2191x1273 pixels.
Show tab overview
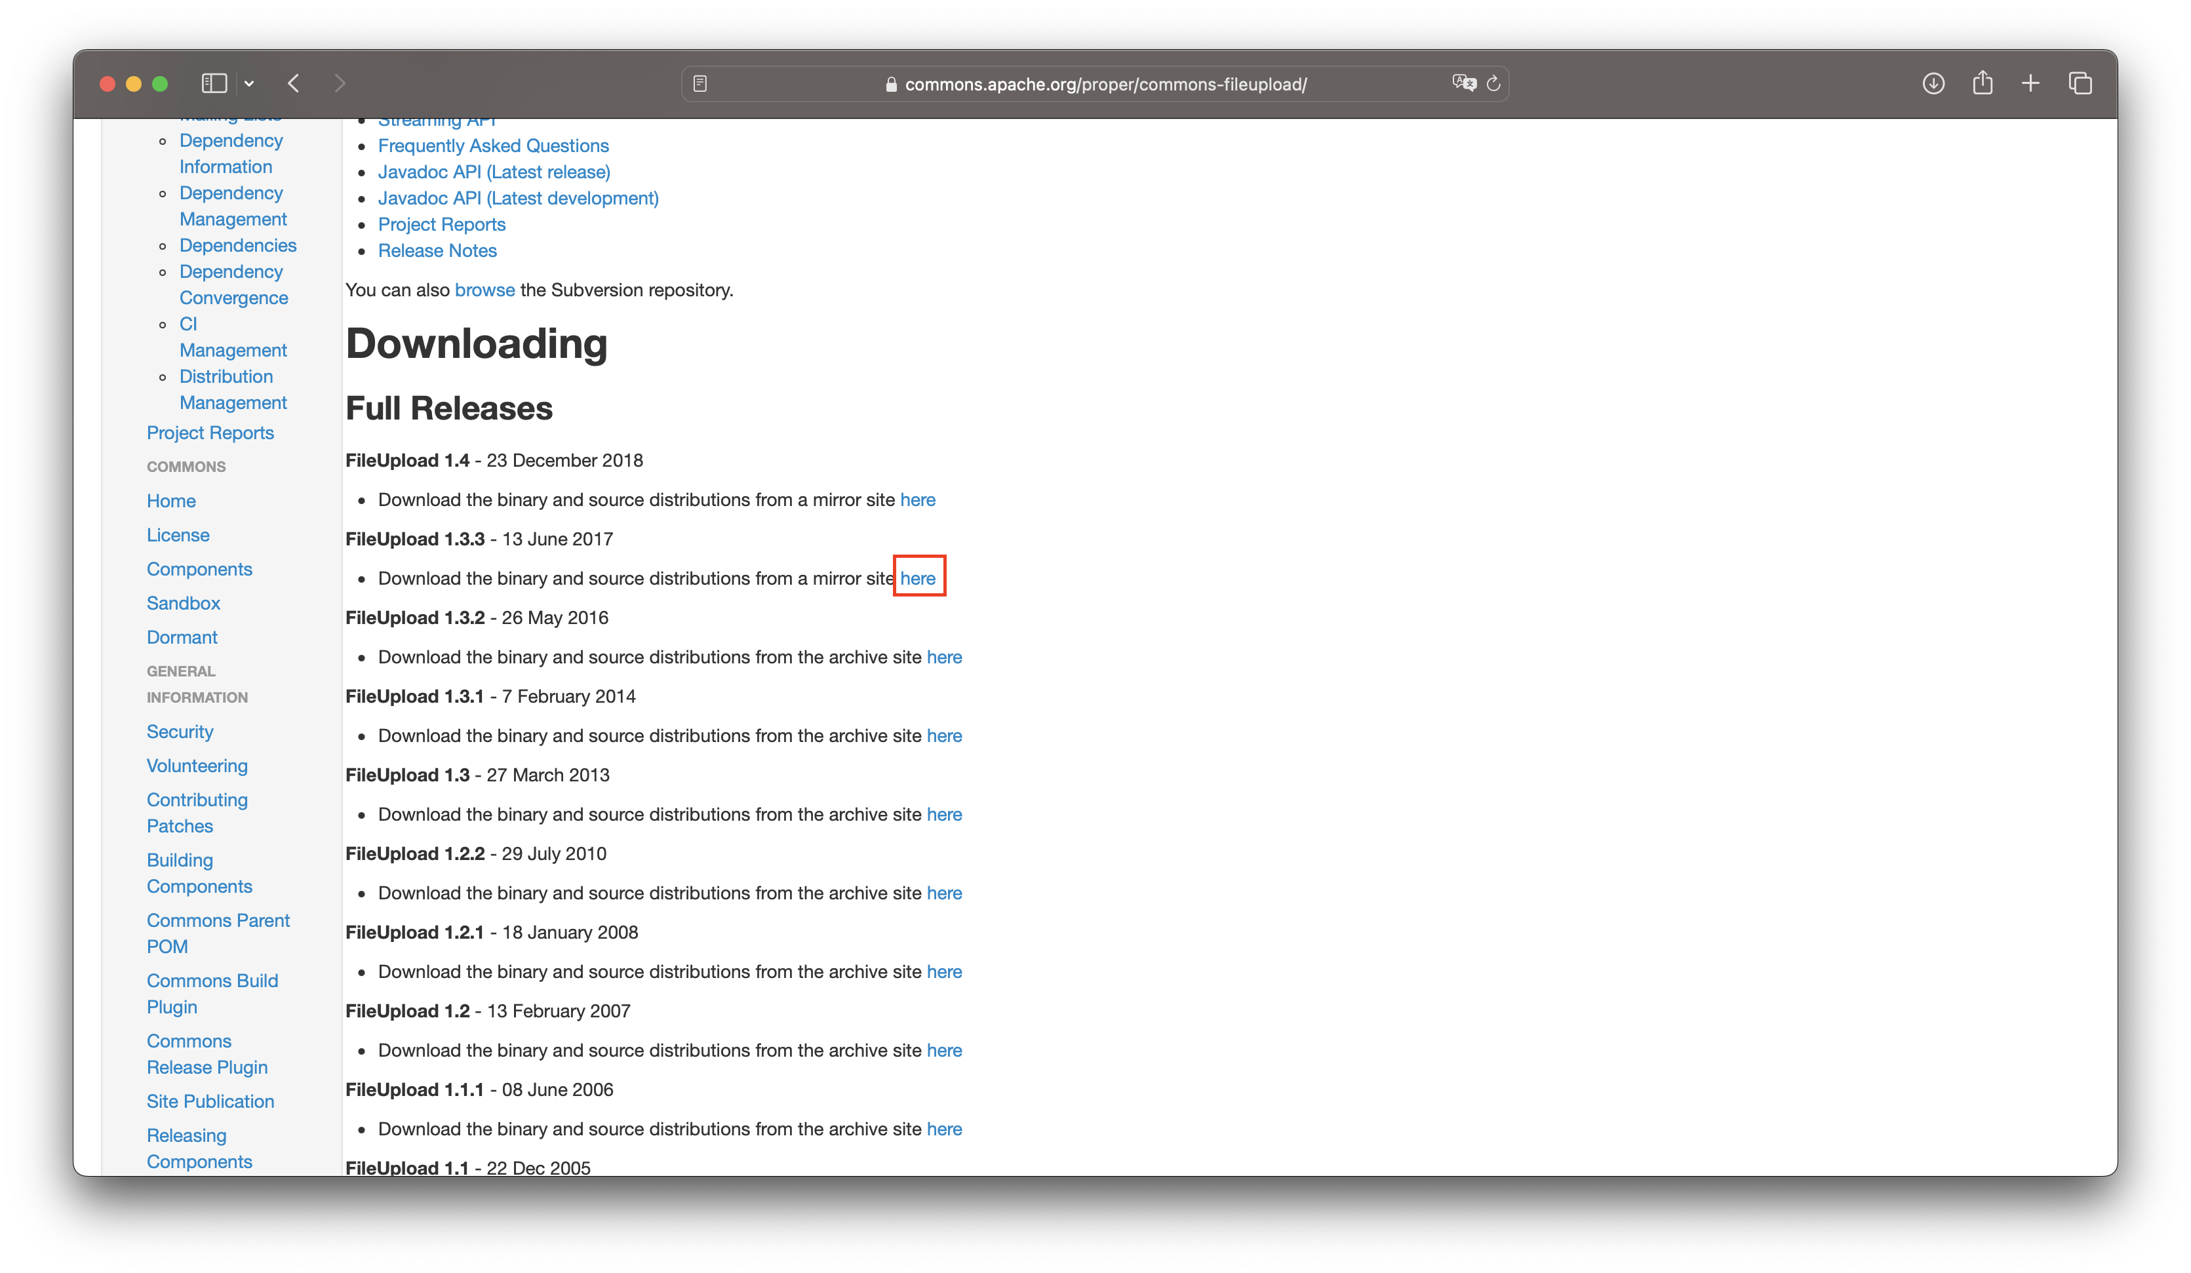click(x=2081, y=83)
